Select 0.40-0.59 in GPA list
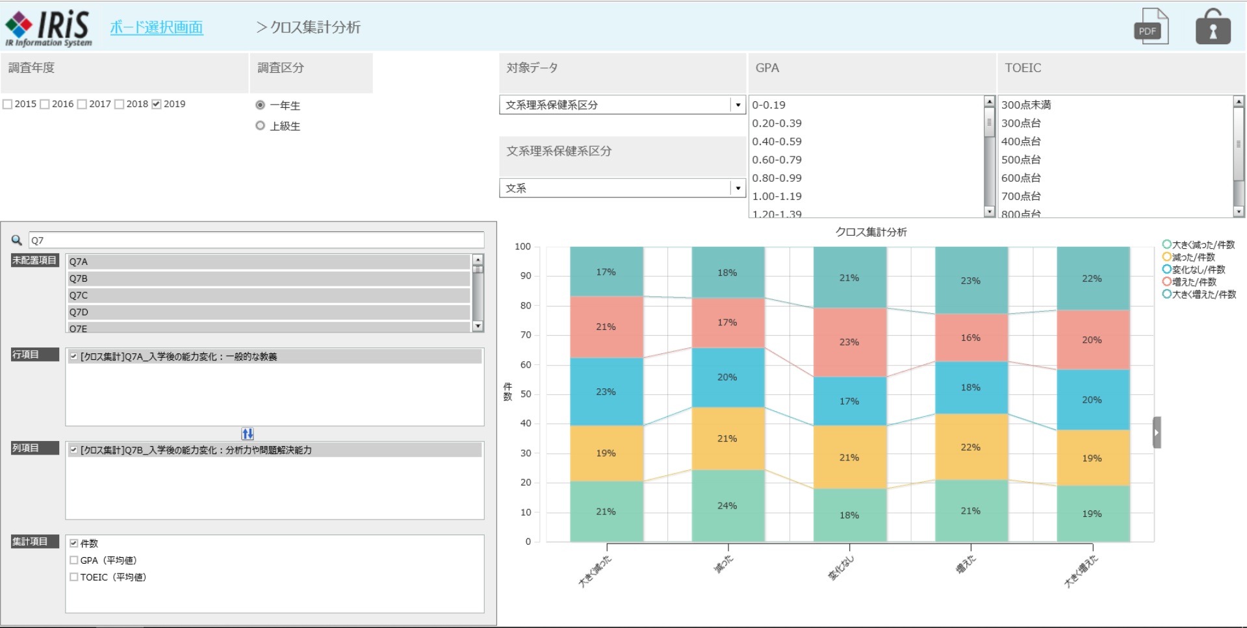Image resolution: width=1247 pixels, height=628 pixels. tap(777, 142)
